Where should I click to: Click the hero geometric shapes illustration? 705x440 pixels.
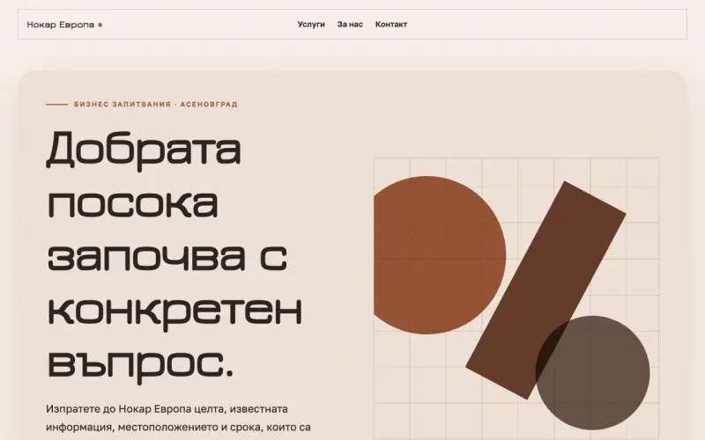coord(516,298)
